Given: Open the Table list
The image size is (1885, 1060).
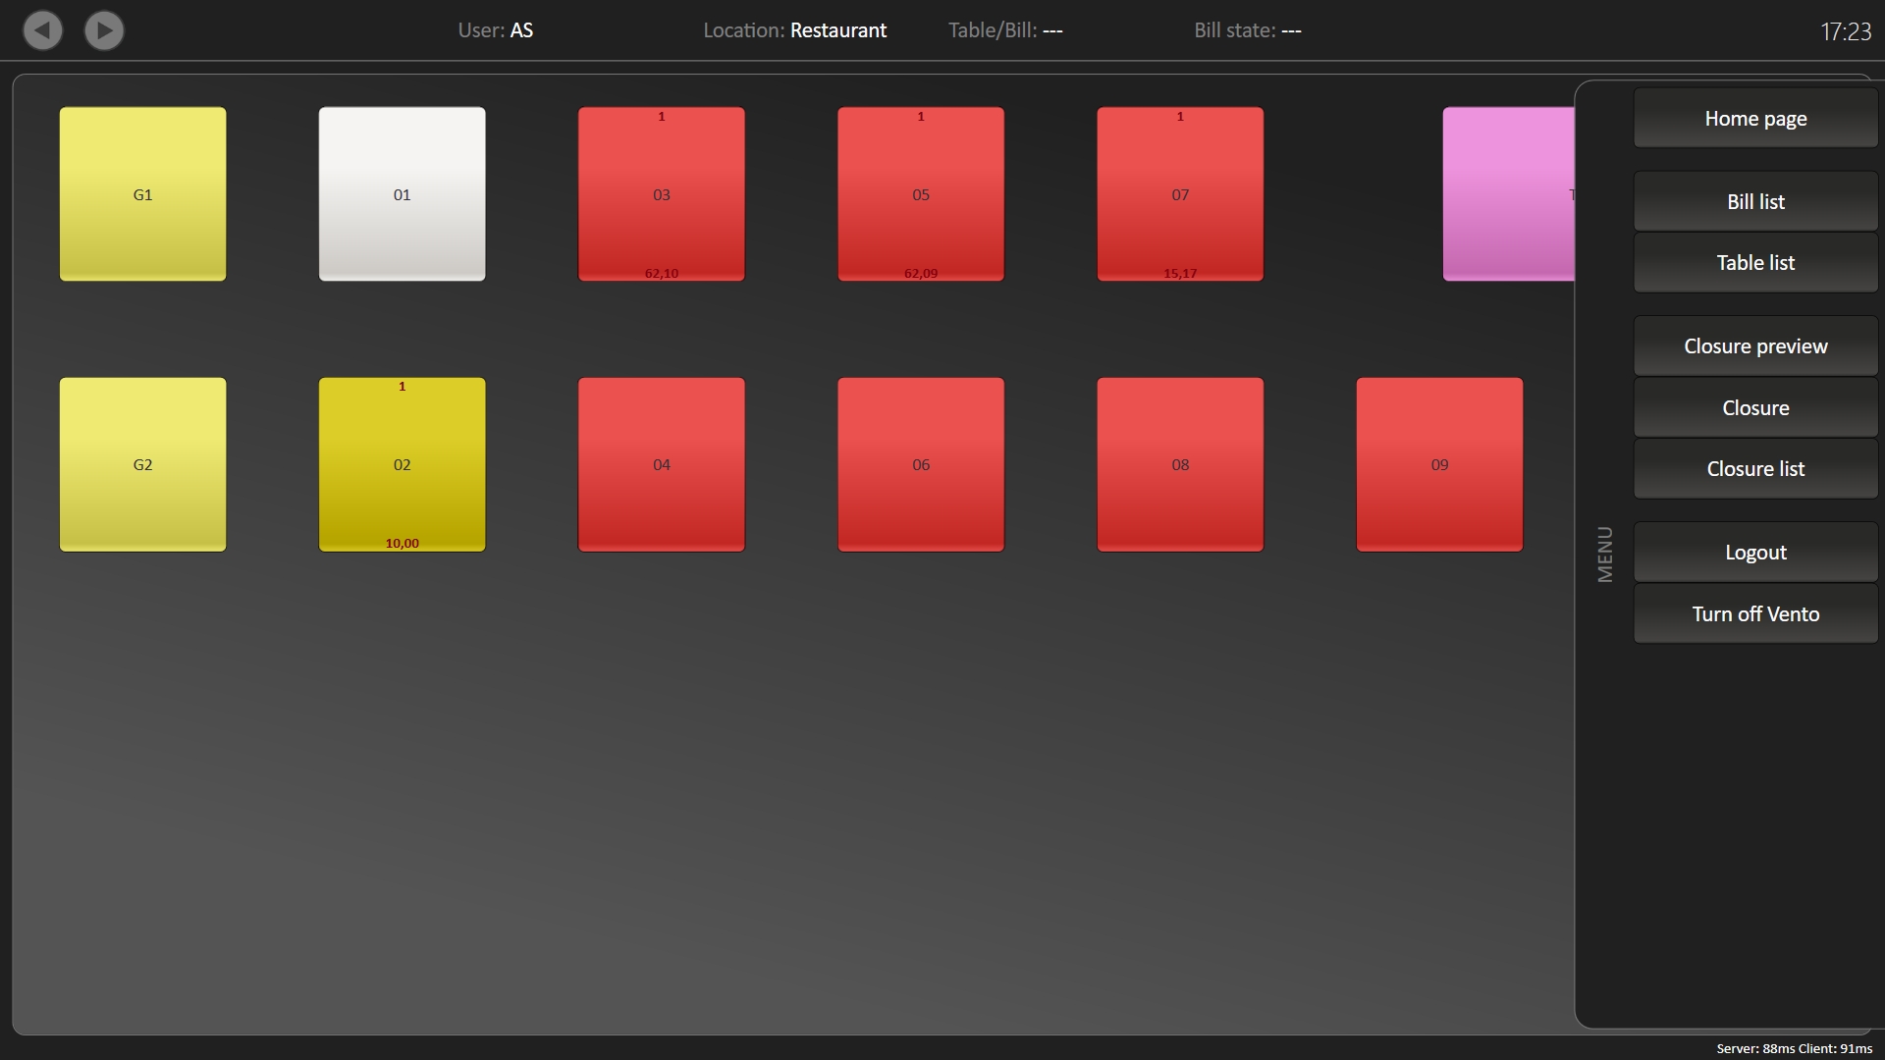Looking at the screenshot, I should [1755, 263].
